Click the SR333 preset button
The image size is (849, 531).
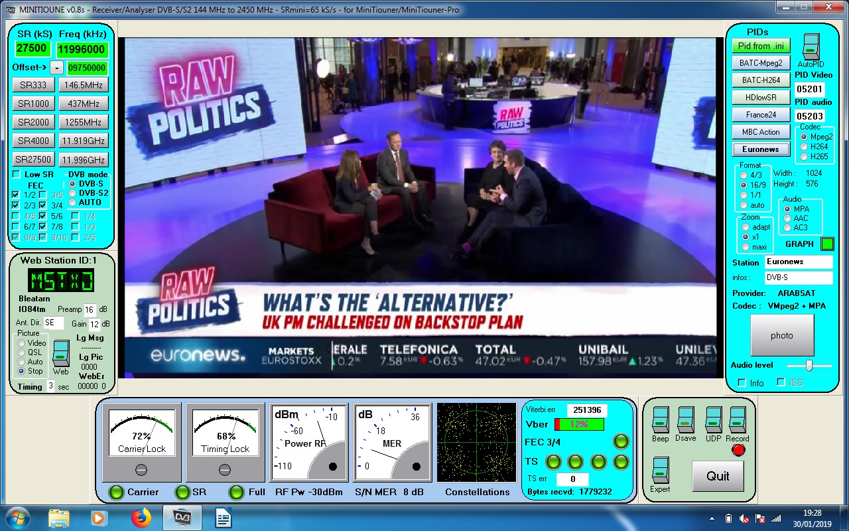pyautogui.click(x=33, y=85)
